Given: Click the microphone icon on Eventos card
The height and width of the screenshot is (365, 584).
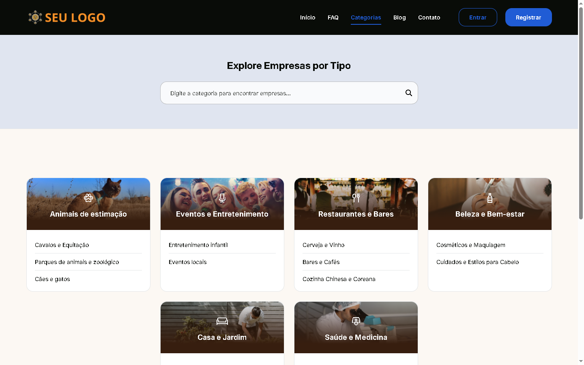Looking at the screenshot, I should [222, 198].
